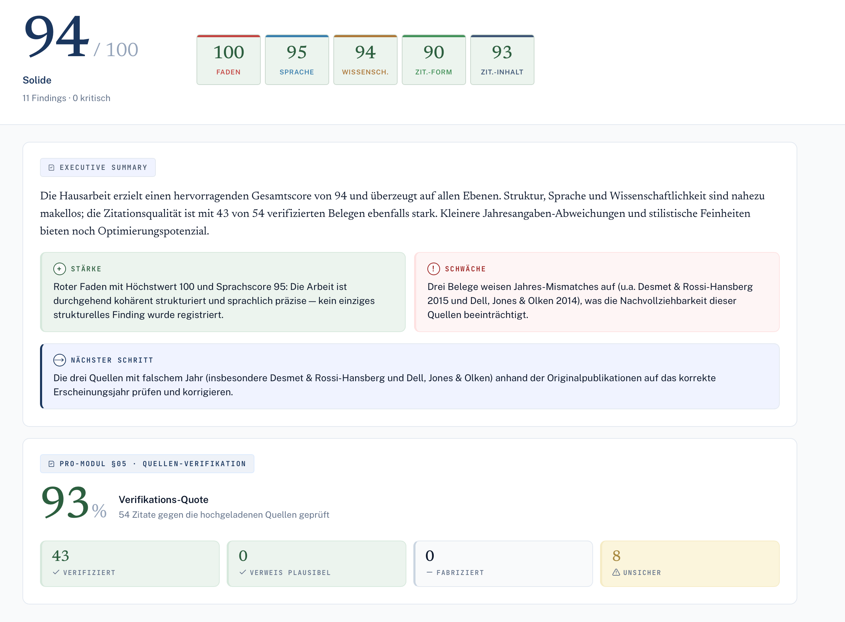Click the Executive Summary checkbox icon
The height and width of the screenshot is (622, 845).
pos(52,167)
